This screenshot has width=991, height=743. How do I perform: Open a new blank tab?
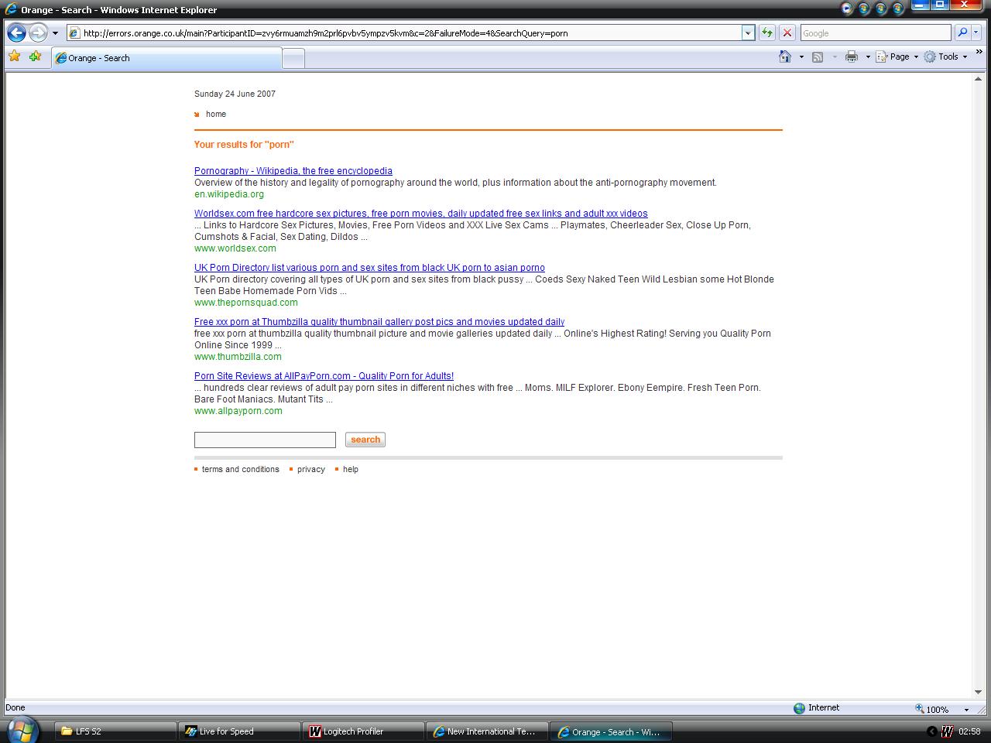pyautogui.click(x=293, y=58)
